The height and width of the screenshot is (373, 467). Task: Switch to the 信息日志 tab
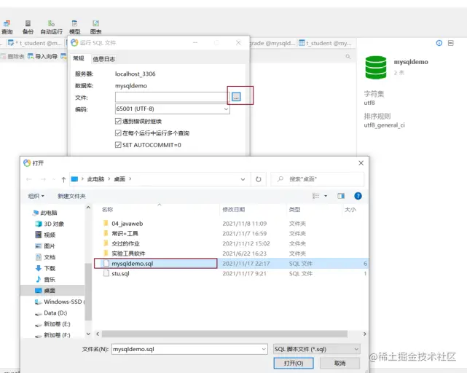tap(103, 59)
